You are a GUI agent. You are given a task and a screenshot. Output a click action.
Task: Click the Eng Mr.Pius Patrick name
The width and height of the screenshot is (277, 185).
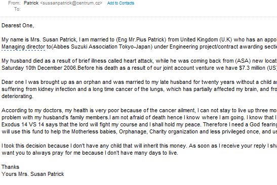(141, 40)
